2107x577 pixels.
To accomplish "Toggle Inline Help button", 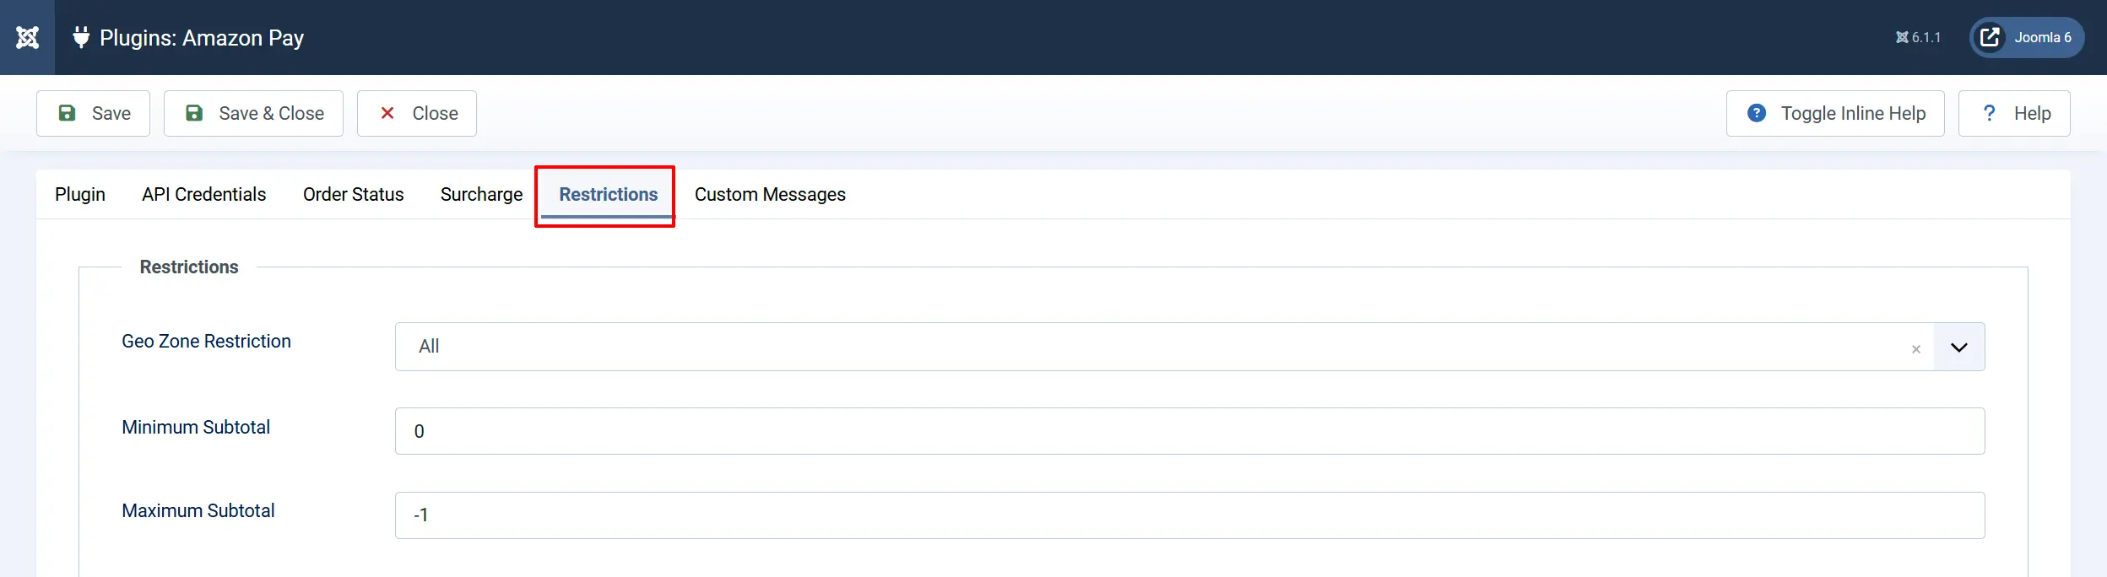I will 1835,113.
